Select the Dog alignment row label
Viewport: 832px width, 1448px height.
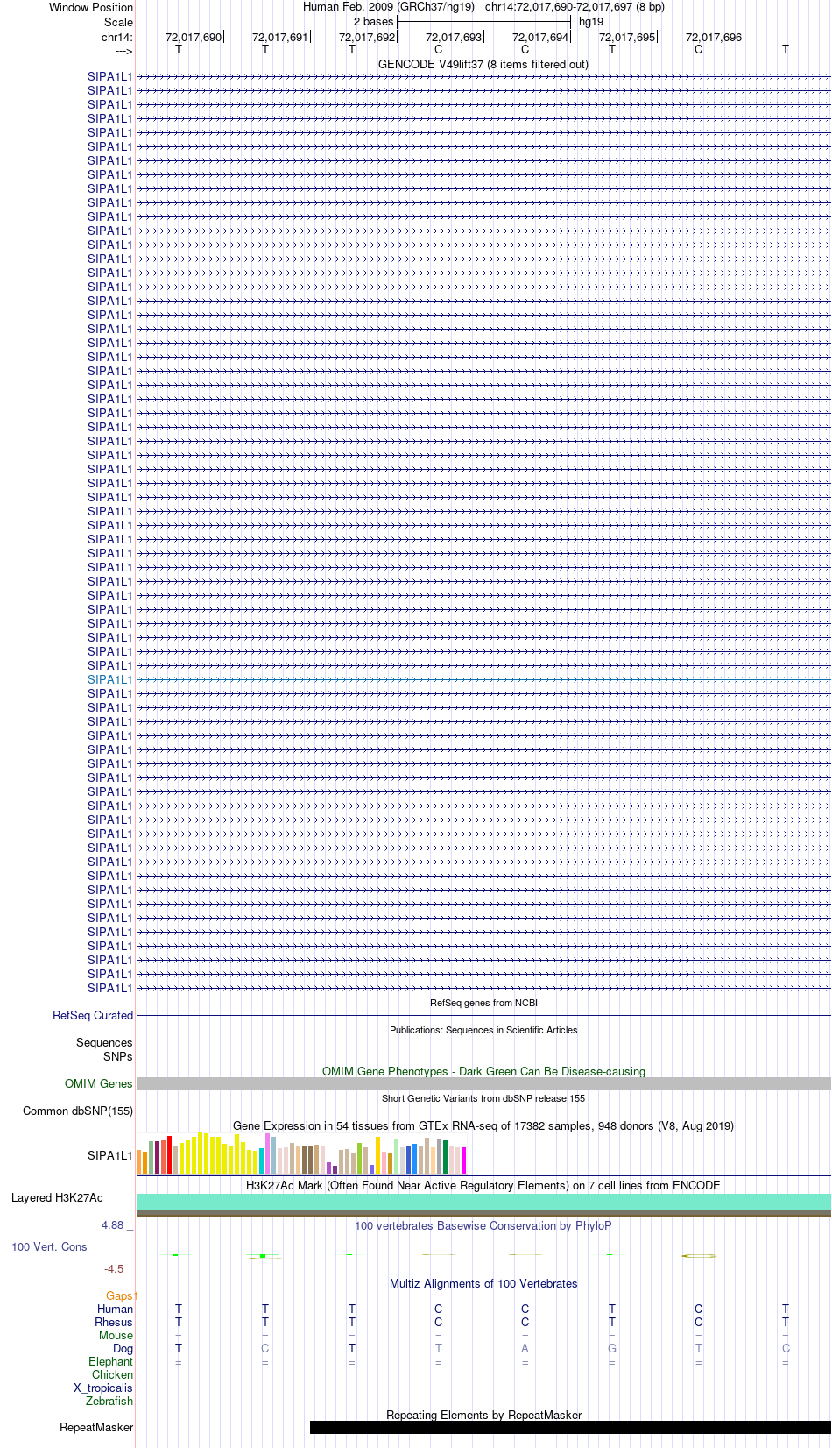123,1348
